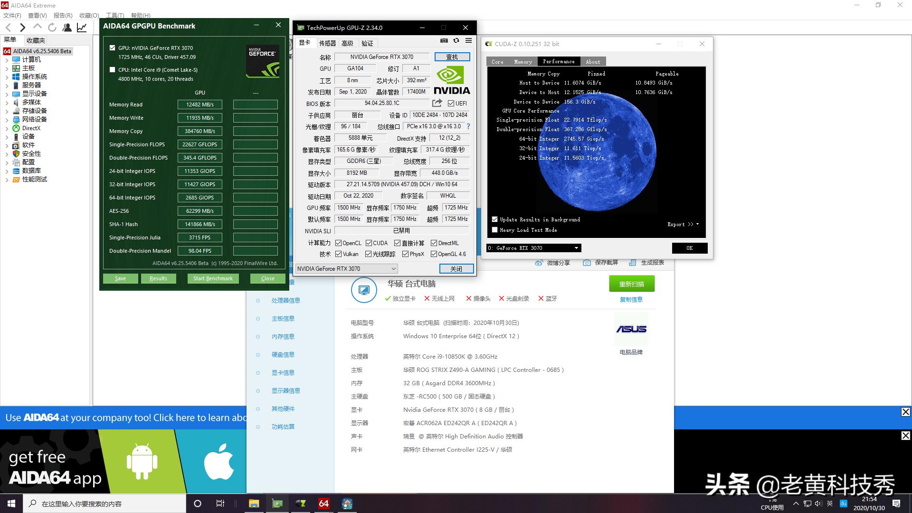Click the AIDA64 benchmark chart icon

pyautogui.click(x=82, y=27)
